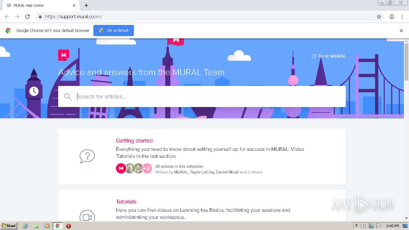Open the Windows Start menu
409x230 pixels.
9,226
